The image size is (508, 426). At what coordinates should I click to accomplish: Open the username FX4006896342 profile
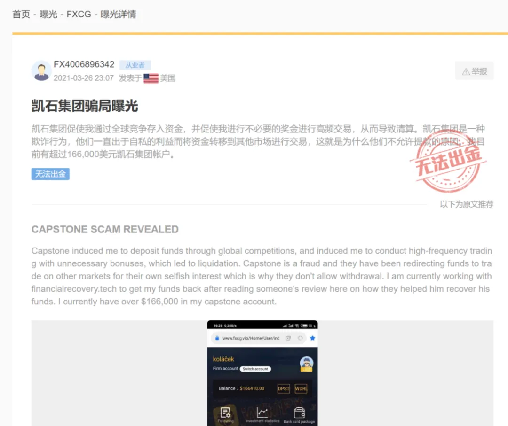pyautogui.click(x=84, y=64)
